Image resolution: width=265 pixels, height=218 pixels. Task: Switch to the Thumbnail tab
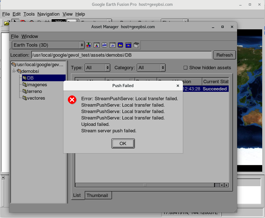point(98,195)
